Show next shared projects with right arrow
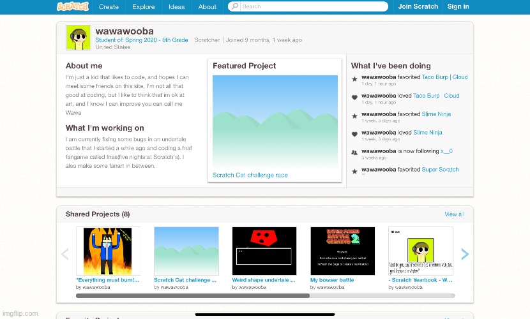The height and width of the screenshot is (319, 530). (x=465, y=254)
